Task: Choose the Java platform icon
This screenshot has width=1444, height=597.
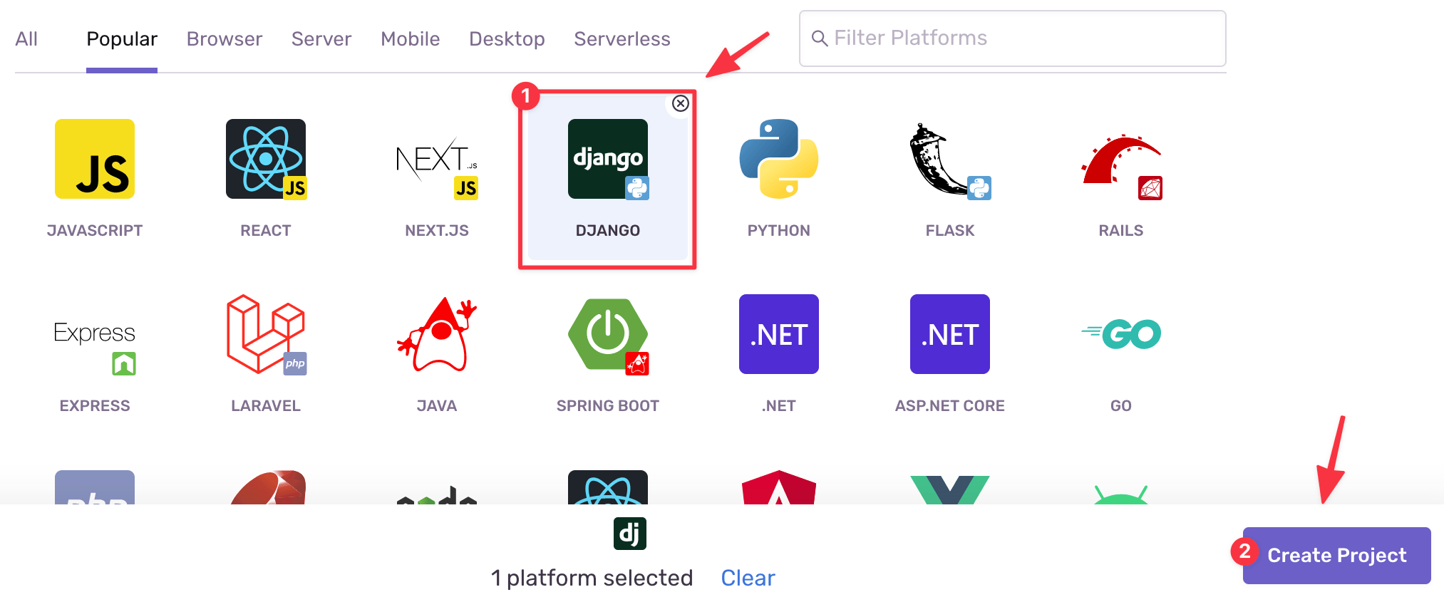Action: pyautogui.click(x=437, y=334)
